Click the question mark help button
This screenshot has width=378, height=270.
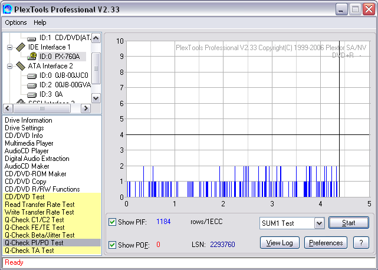click(361, 243)
